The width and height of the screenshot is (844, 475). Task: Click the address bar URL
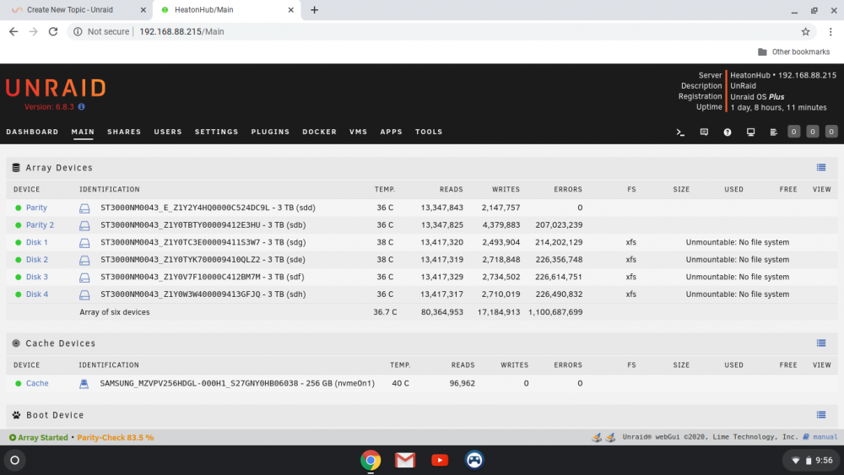(181, 32)
